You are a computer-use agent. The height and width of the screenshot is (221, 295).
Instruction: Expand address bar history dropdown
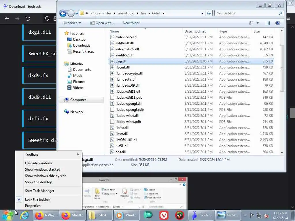(202, 13)
